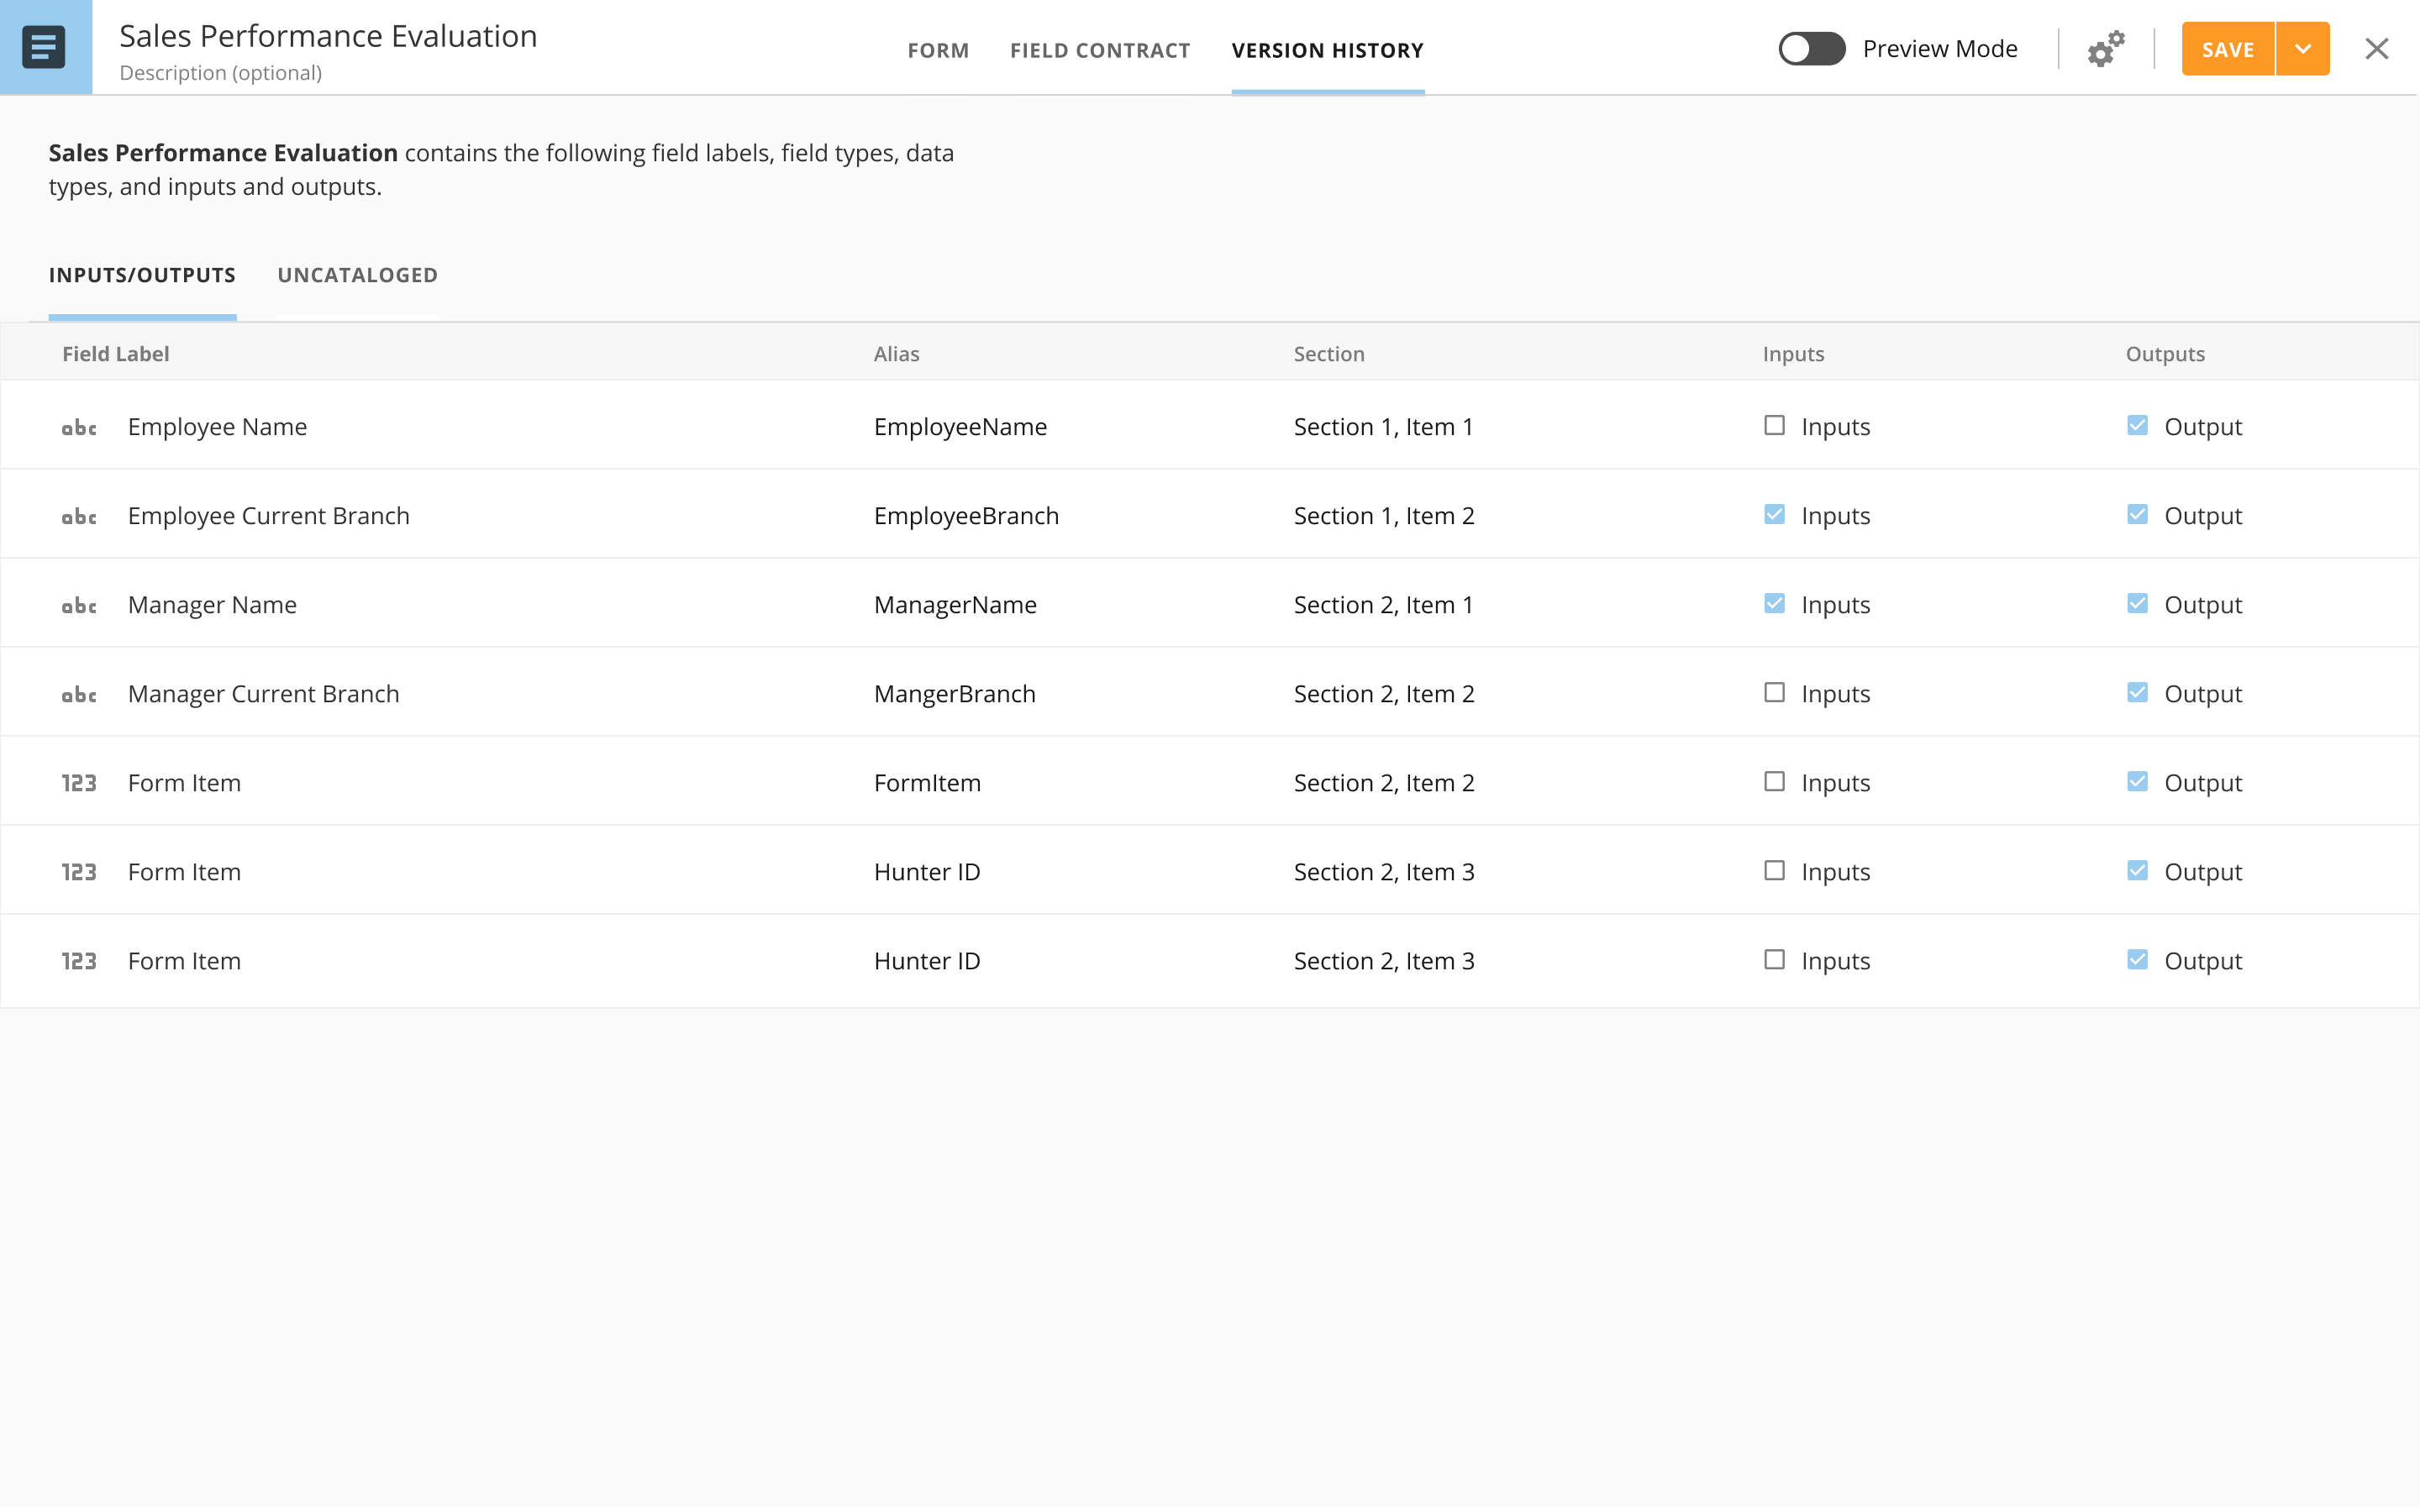
Task: Click Output checkbox for Employee Name row
Action: pyautogui.click(x=2136, y=423)
